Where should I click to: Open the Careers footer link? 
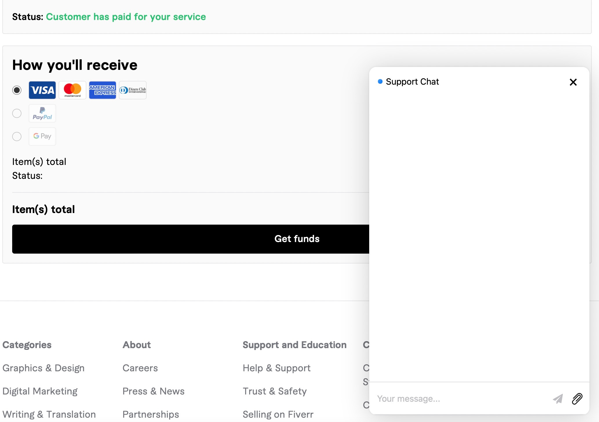[140, 368]
